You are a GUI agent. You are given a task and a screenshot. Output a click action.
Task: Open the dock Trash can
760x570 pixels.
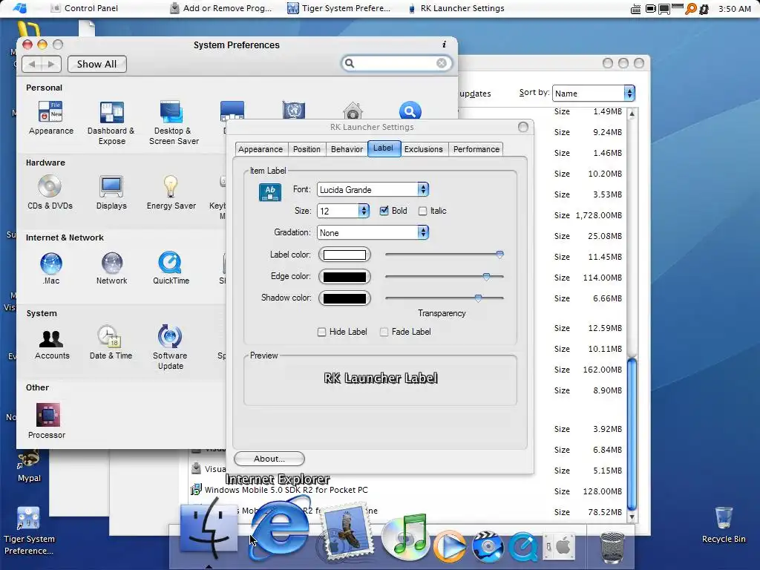[612, 547]
